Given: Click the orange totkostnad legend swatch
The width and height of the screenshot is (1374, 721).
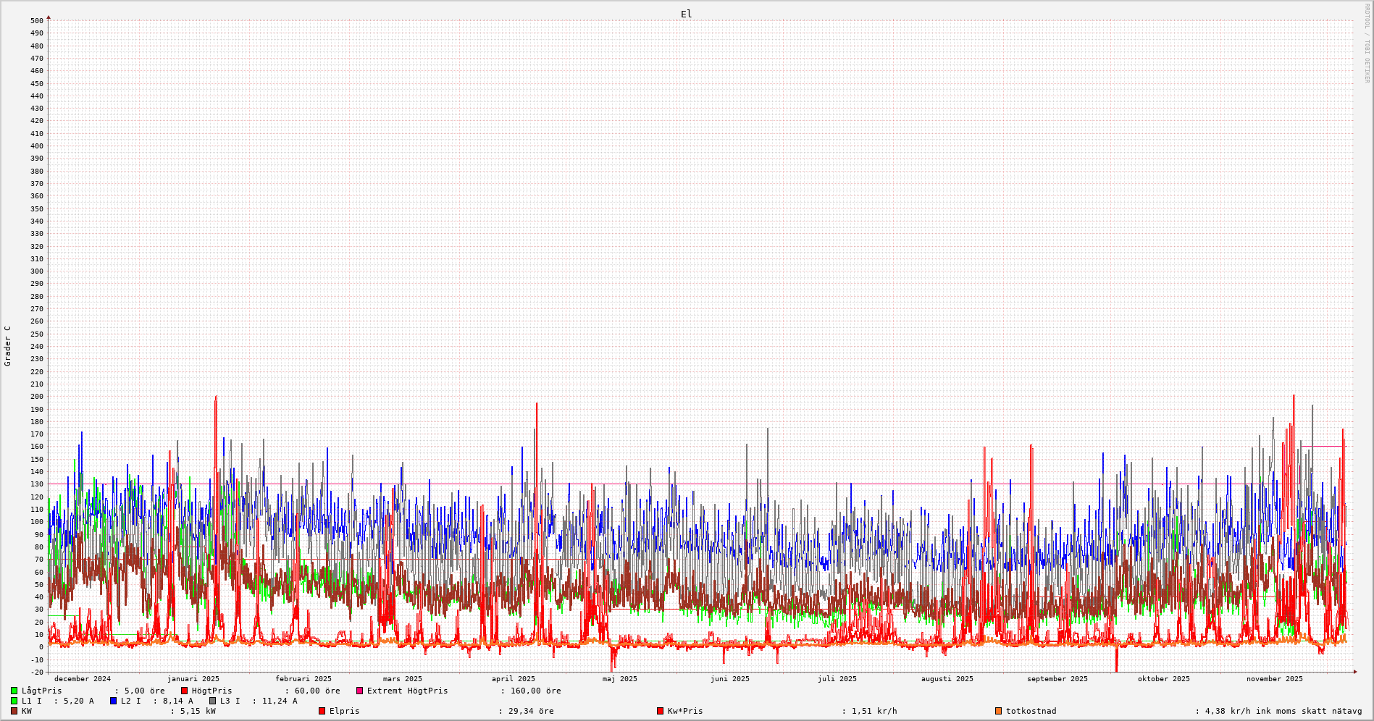Looking at the screenshot, I should tap(998, 711).
